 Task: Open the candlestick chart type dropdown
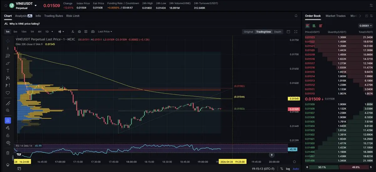coord(61,31)
